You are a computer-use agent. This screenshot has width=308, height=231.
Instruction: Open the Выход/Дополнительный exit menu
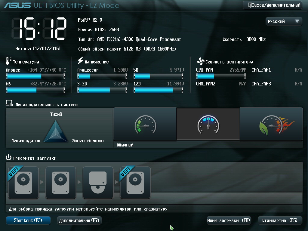(273, 5)
